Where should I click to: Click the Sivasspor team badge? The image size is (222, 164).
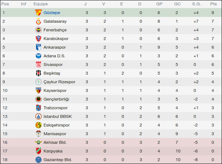coord(38,65)
